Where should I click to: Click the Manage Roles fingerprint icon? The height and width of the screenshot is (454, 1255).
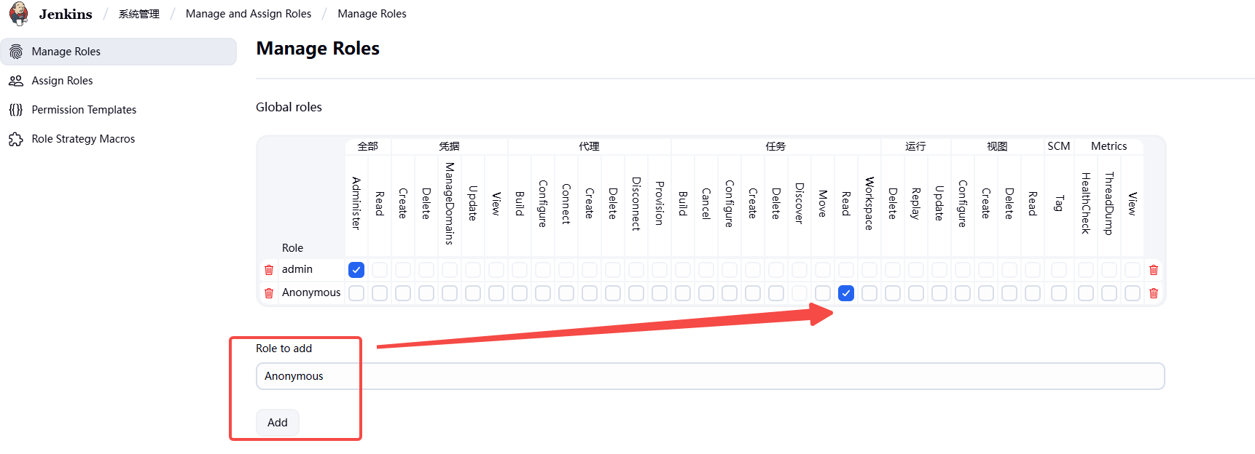coord(16,52)
